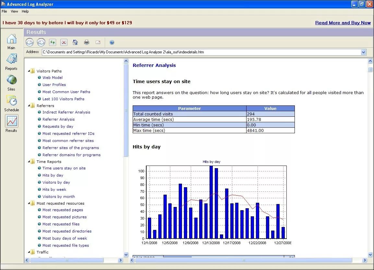The height and width of the screenshot is (270, 374).
Task: Open Most requested files link
Action: (x=61, y=224)
